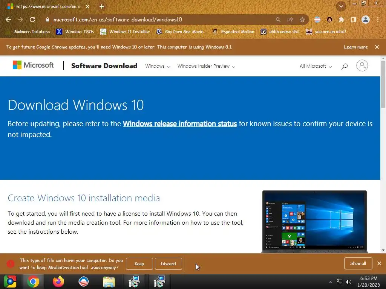Viewport: 386px width, 289px height.
Task: Click the red download warning icon
Action: (10, 264)
